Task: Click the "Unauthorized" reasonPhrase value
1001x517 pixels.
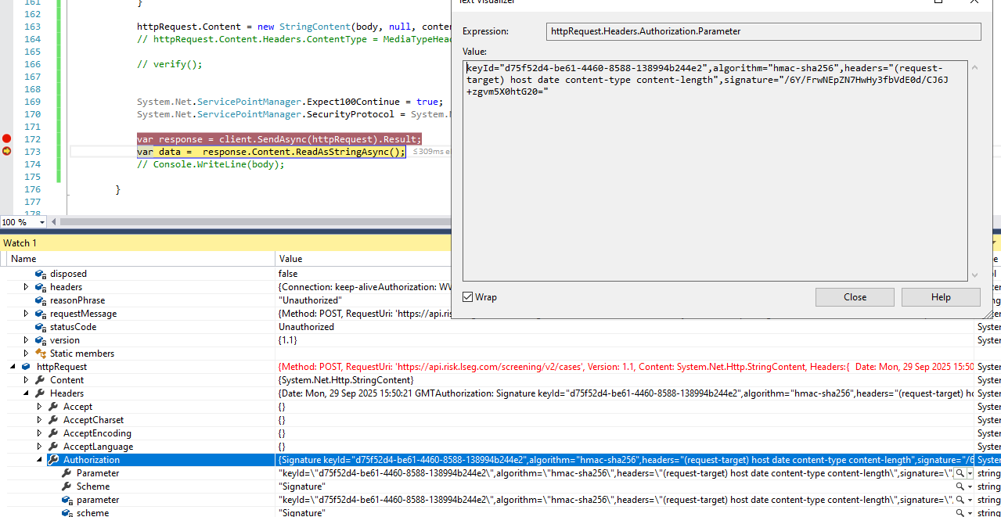Action: pos(310,300)
